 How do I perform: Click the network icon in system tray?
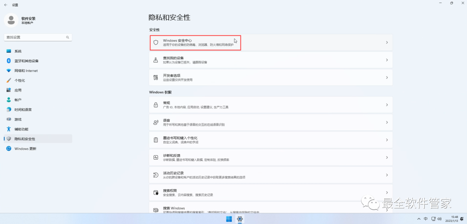[433, 219]
